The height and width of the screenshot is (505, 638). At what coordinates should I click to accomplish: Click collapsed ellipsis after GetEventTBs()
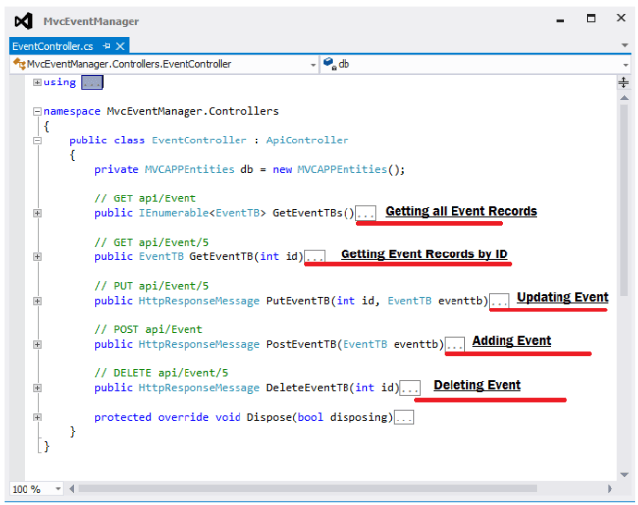tap(366, 213)
